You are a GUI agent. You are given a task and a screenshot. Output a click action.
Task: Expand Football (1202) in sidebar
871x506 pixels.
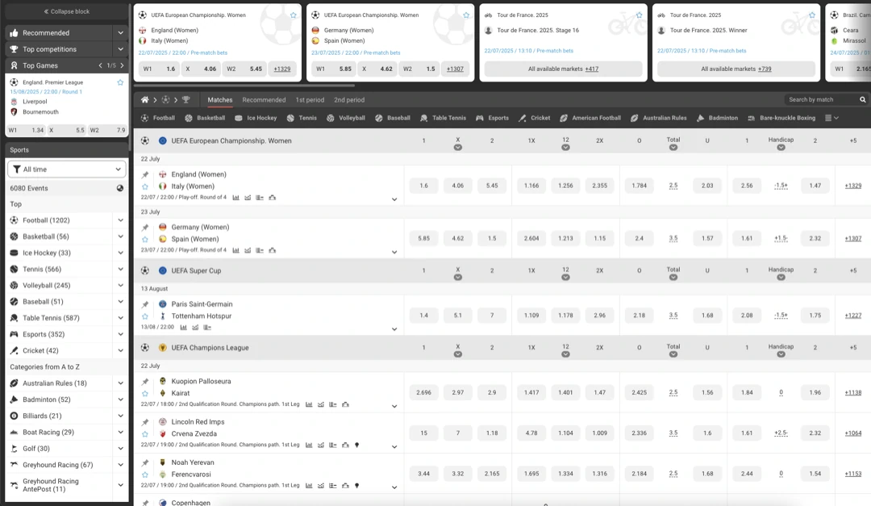[120, 220]
